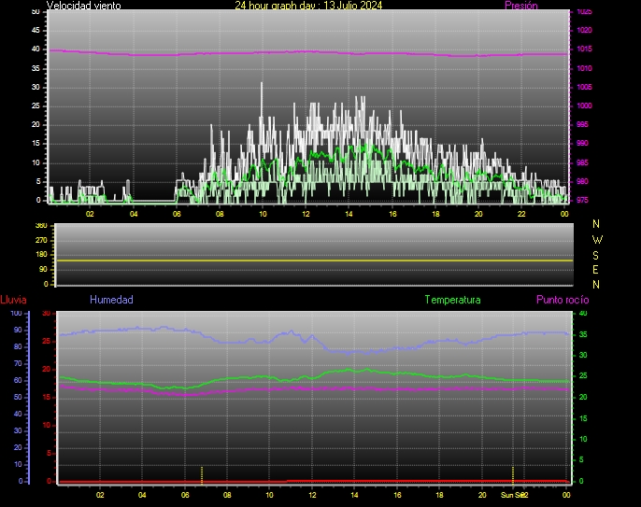
Task: Click the red "Lluvia" legend label
Action: [x=13, y=300]
